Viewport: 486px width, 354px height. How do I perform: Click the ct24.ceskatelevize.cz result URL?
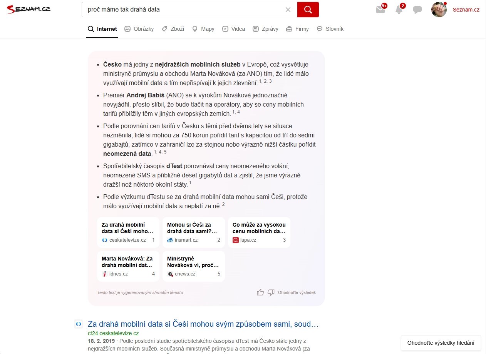coord(113,333)
